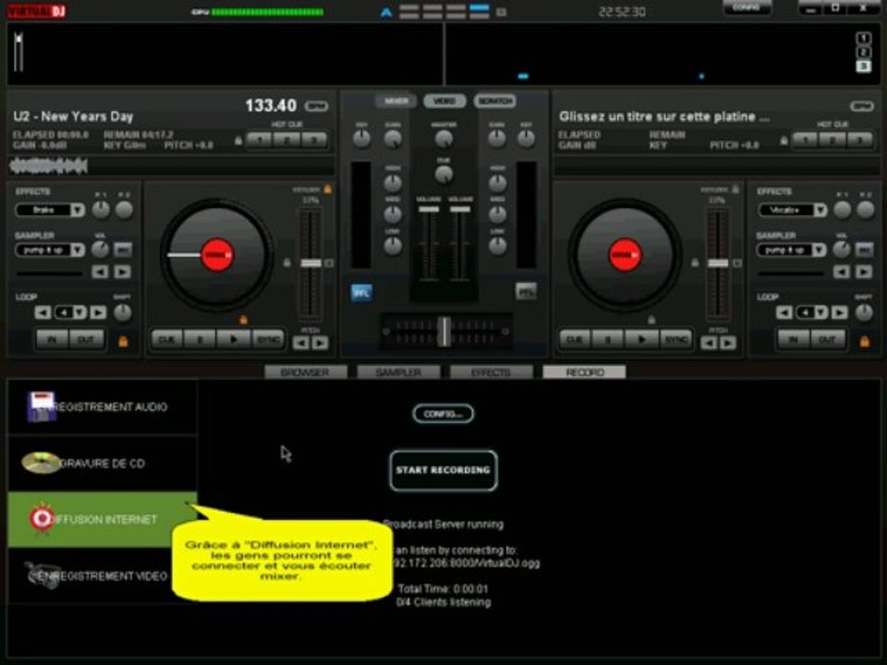
Task: Click the left deck turntable platter
Action: point(217,255)
